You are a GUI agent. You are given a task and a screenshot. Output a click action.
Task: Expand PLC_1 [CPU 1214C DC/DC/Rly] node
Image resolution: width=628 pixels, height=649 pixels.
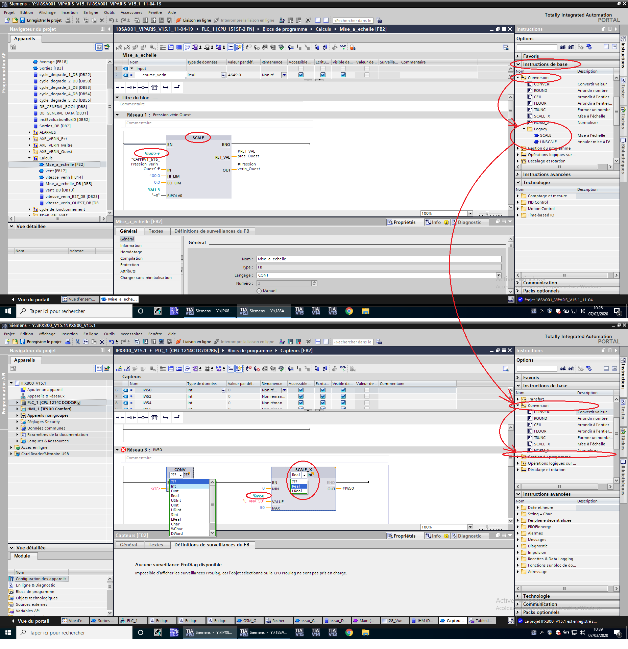pyautogui.click(x=17, y=403)
